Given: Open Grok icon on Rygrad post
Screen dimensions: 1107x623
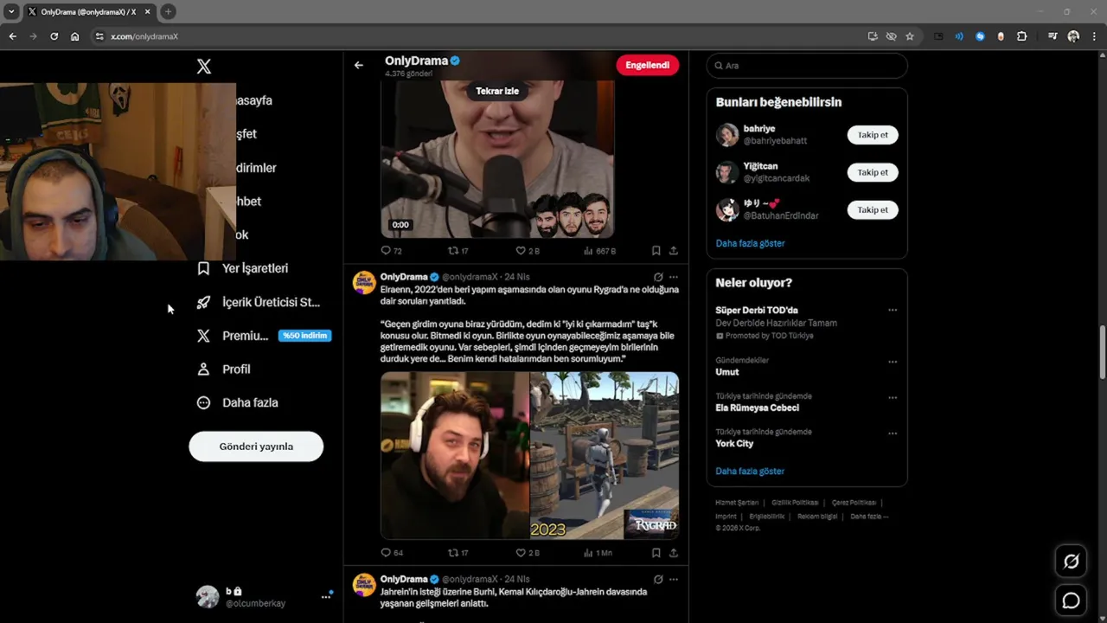Looking at the screenshot, I should coord(658,277).
